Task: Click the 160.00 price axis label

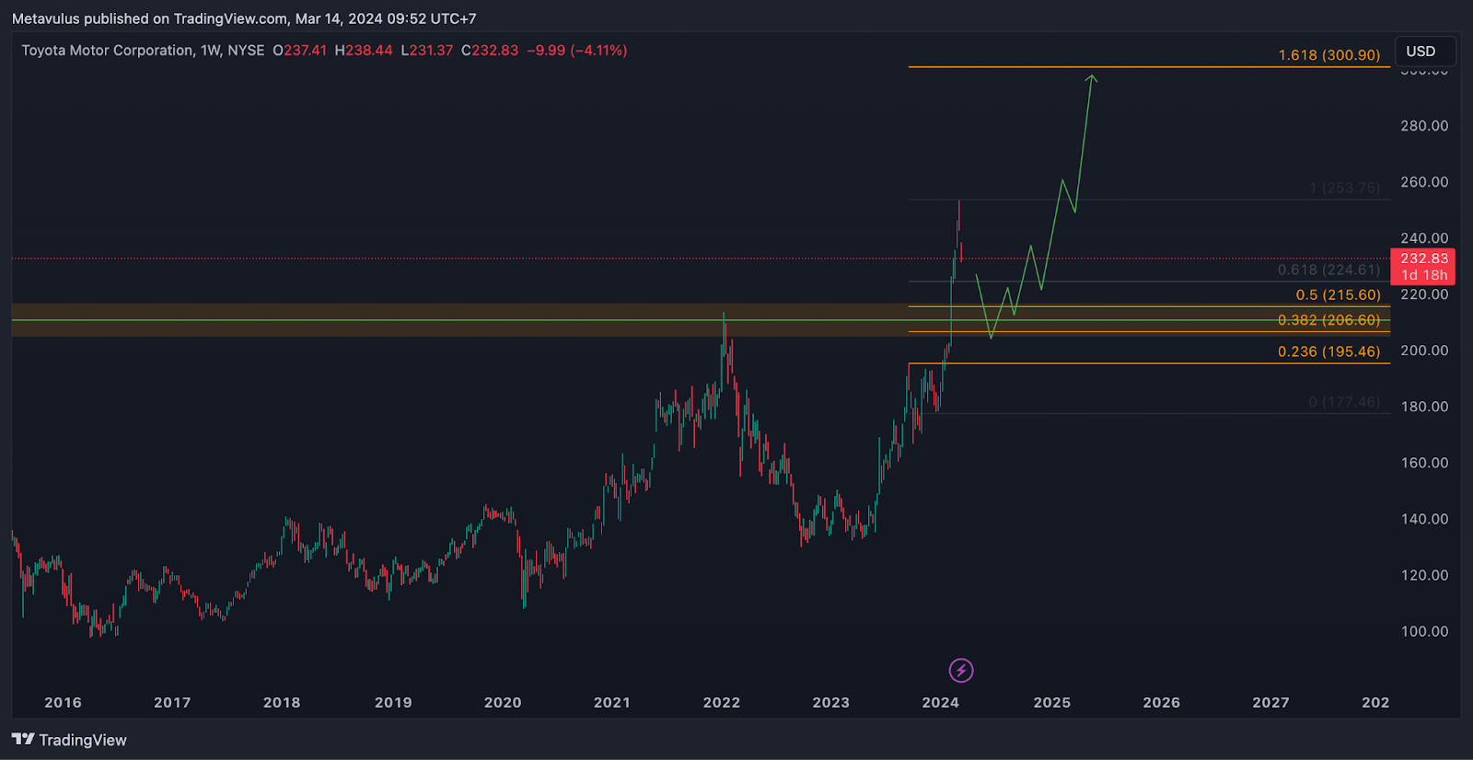Action: (1424, 463)
